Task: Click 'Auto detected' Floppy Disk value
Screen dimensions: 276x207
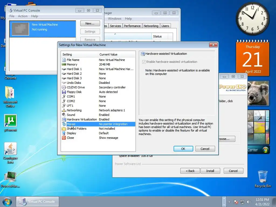Action: click(x=108, y=92)
